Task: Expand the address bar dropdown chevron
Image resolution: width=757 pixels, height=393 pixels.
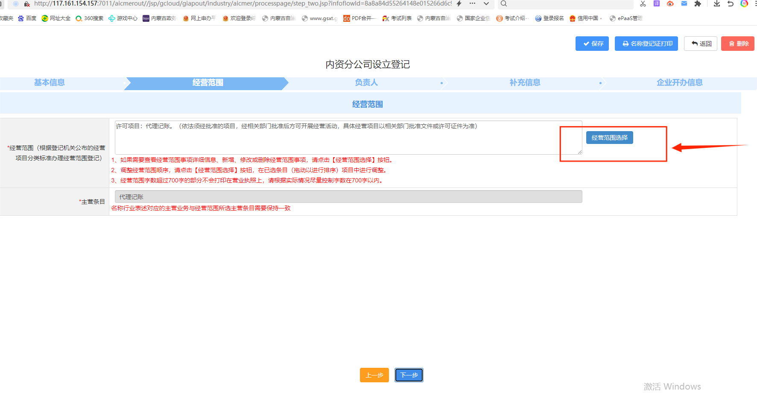Action: (x=486, y=4)
